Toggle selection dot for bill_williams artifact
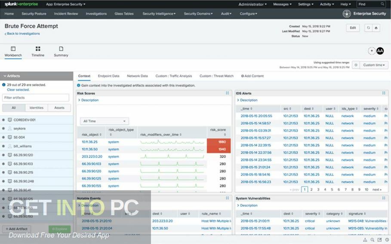391x244 pixels. coord(3,146)
